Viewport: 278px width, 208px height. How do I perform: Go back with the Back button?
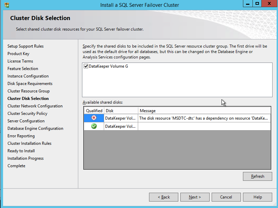click(164, 197)
